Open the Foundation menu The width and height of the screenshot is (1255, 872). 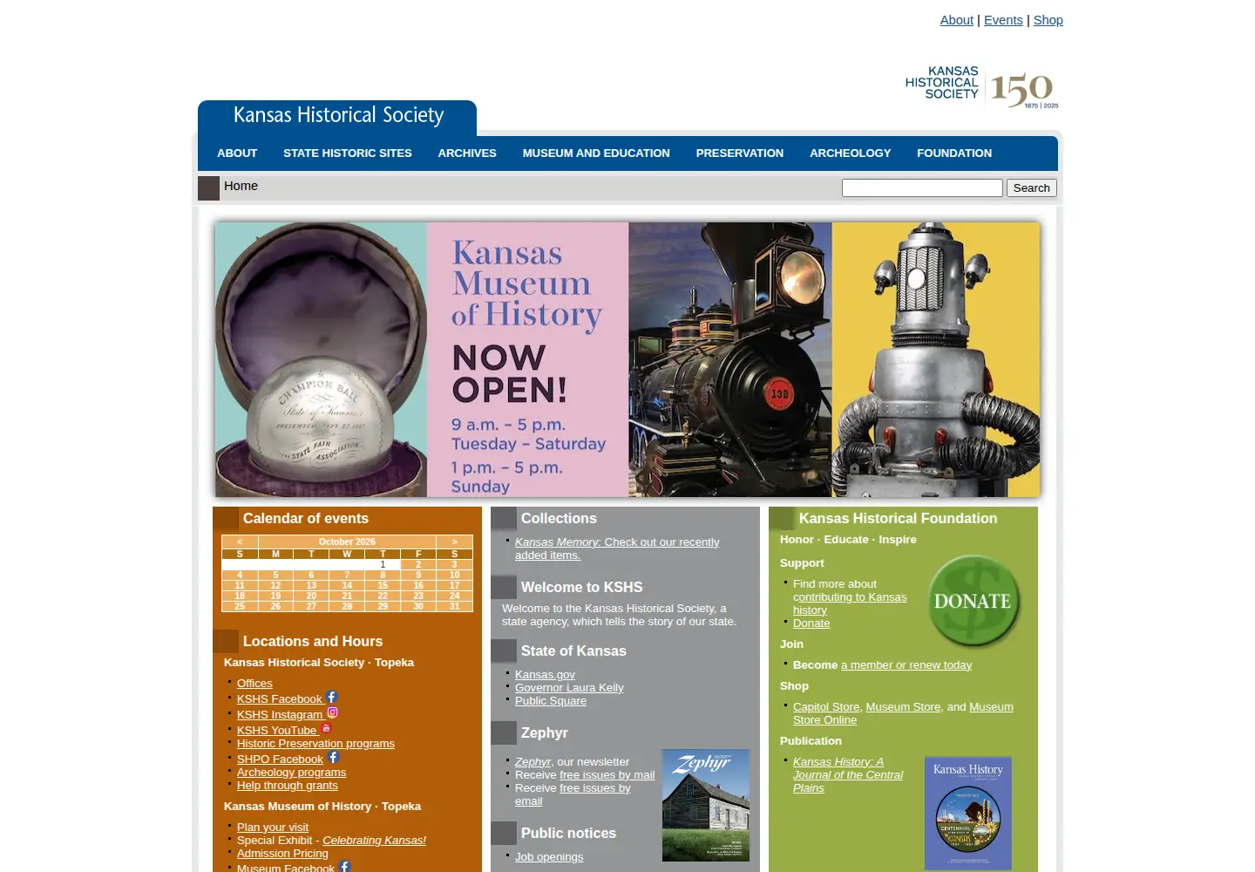(x=954, y=153)
